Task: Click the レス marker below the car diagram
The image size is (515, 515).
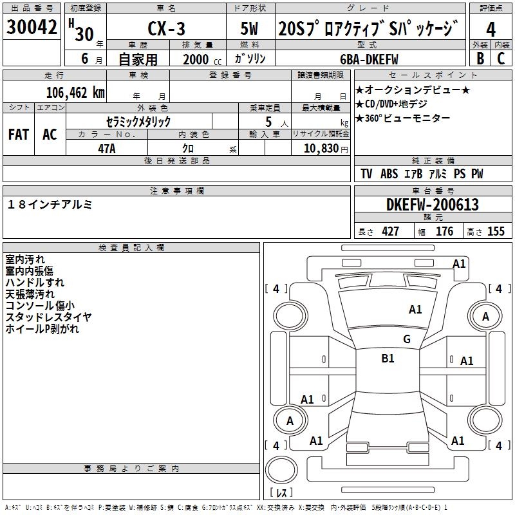Action: point(281,493)
